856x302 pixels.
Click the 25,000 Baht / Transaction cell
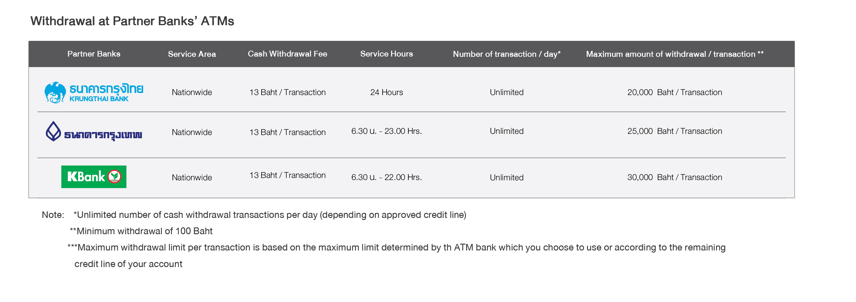click(x=675, y=131)
